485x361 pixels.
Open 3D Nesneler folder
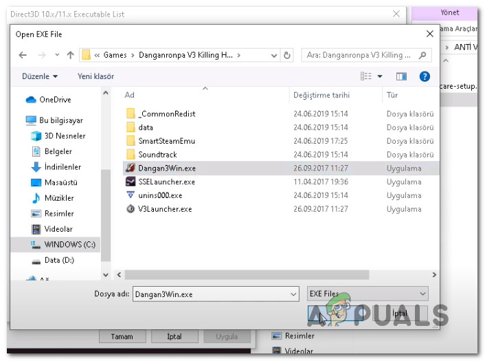pos(58,136)
